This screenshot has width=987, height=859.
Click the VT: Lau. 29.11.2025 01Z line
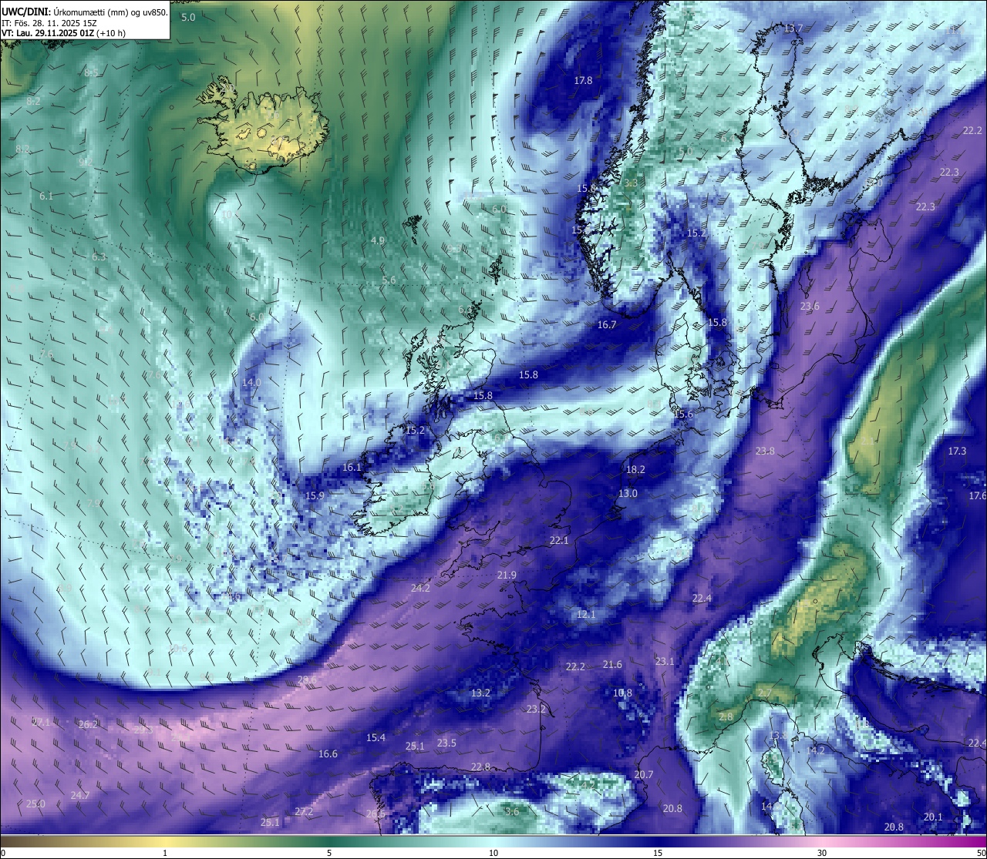(x=63, y=33)
